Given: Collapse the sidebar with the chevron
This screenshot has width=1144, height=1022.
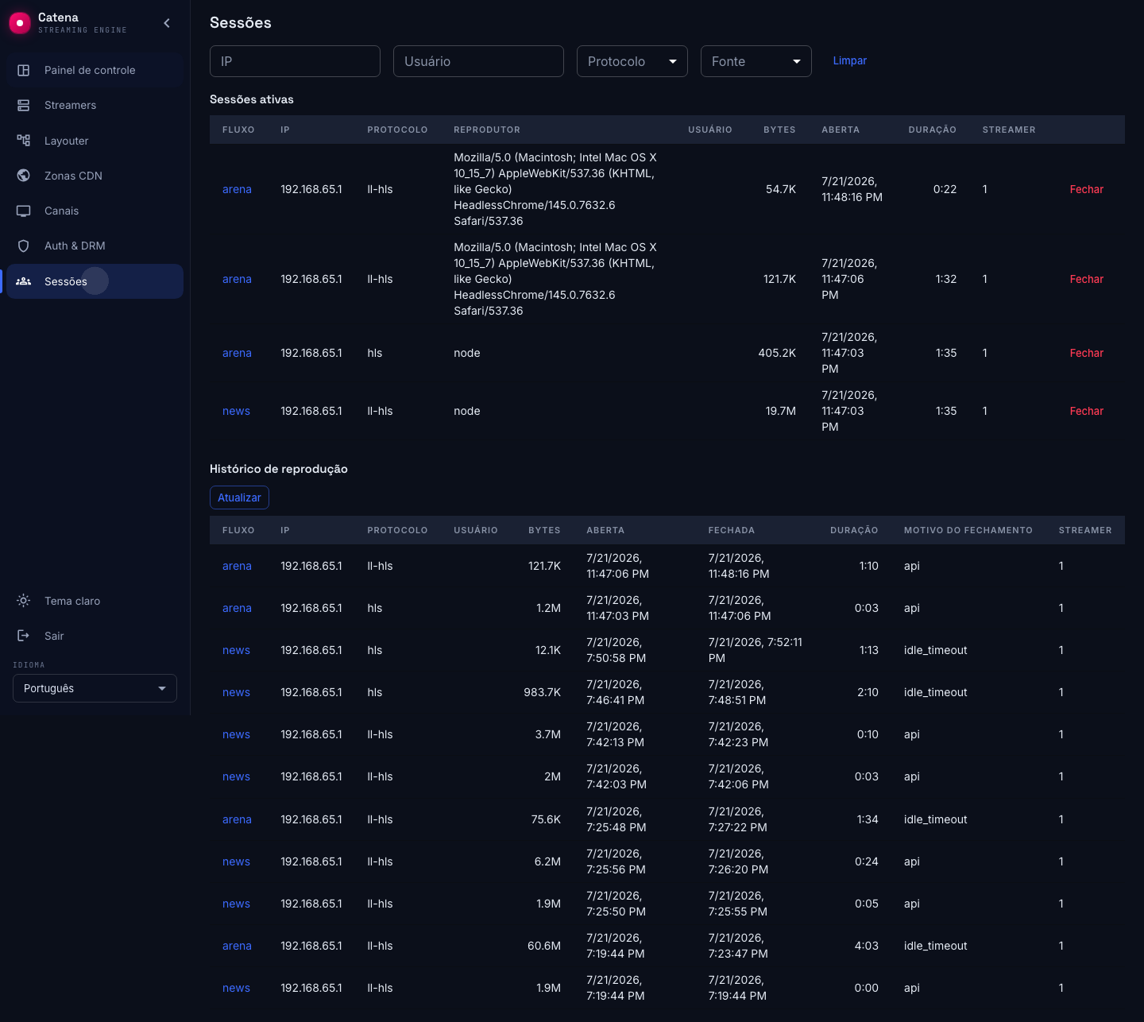Looking at the screenshot, I should (167, 23).
